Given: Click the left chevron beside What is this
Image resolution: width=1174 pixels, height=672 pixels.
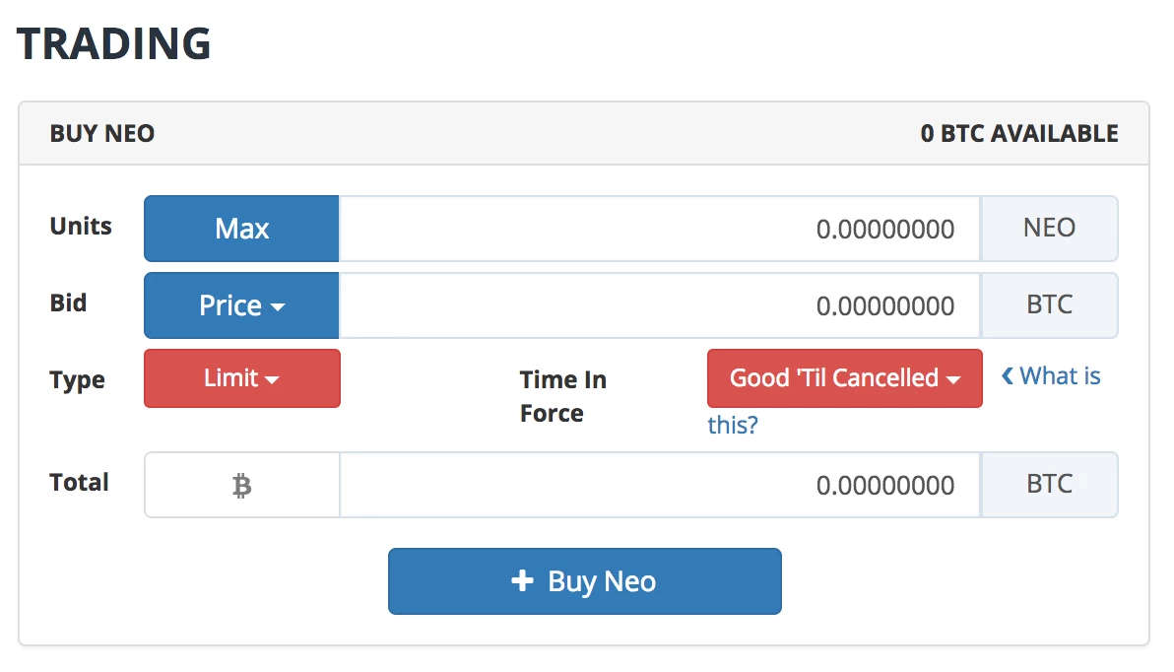Looking at the screenshot, I should [1007, 375].
